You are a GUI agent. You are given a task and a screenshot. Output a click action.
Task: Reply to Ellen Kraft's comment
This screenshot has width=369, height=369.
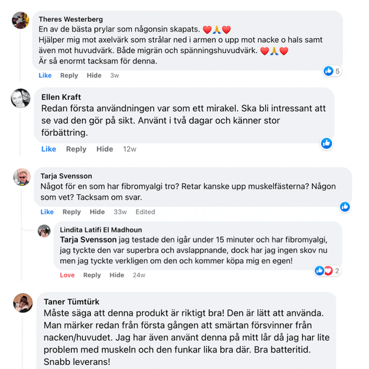(x=76, y=149)
